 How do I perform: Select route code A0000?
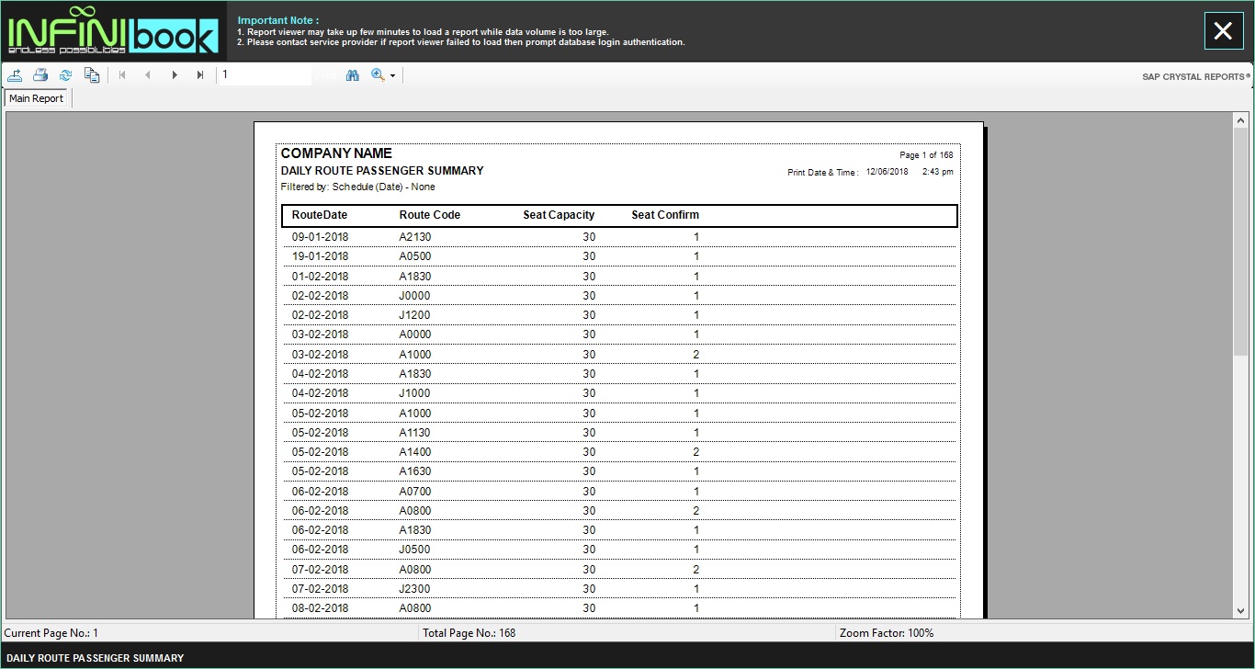415,334
